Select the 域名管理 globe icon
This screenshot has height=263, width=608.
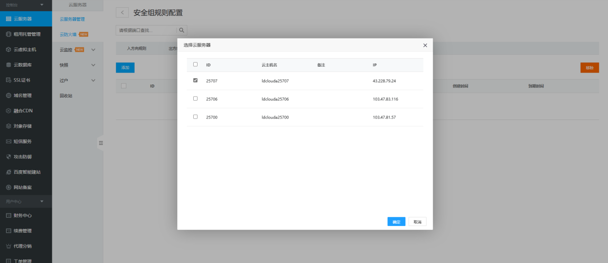[8, 96]
